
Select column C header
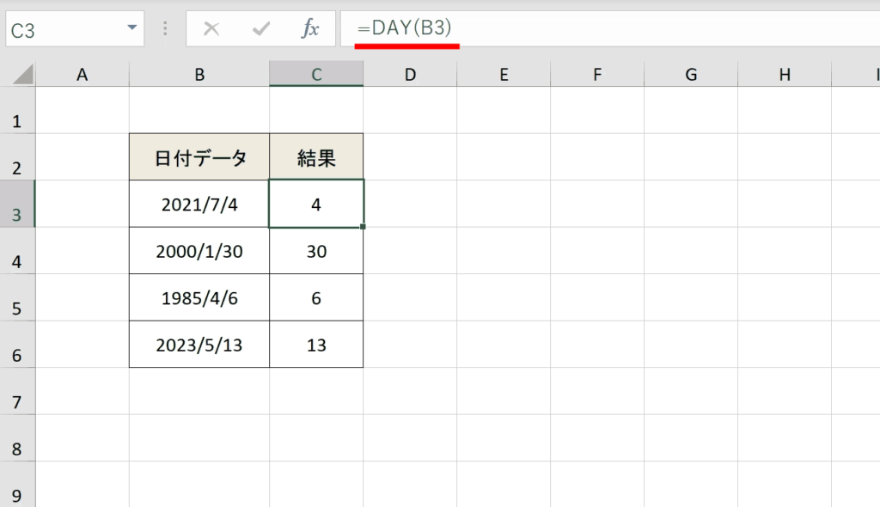pos(316,74)
